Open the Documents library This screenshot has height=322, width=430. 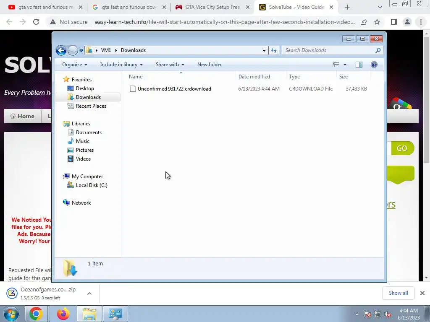coord(89,132)
